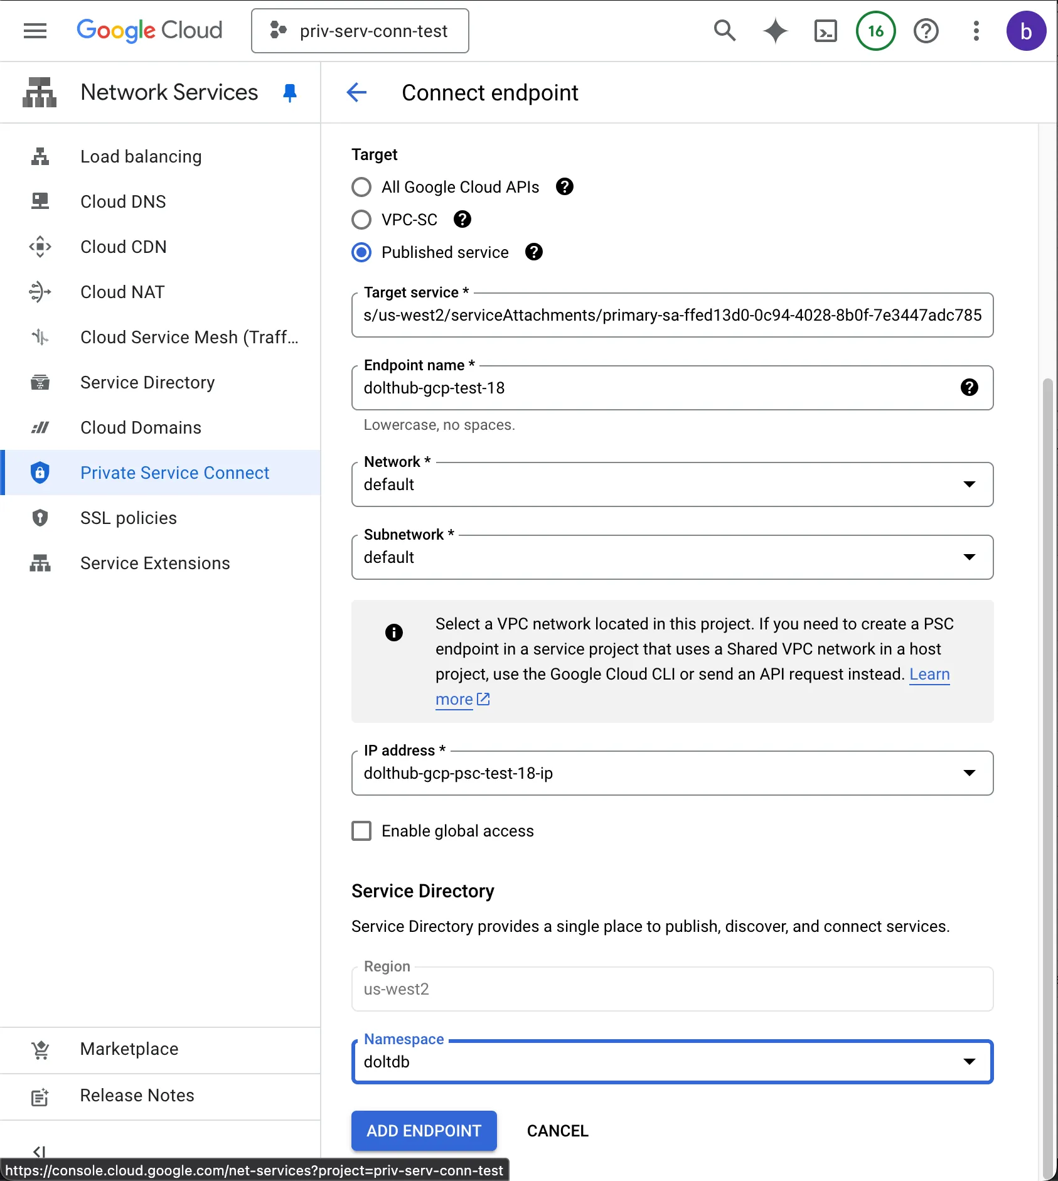Select Service Directory in the sidebar

pyautogui.click(x=147, y=382)
